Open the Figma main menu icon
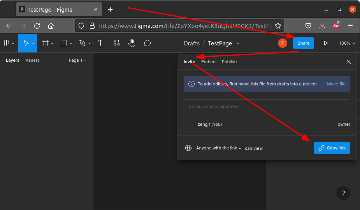The image size is (360, 210). 7,43
